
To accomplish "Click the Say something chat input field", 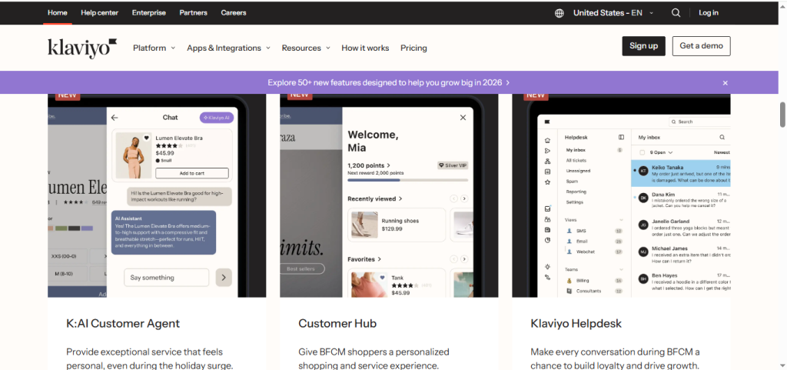I will click(167, 278).
